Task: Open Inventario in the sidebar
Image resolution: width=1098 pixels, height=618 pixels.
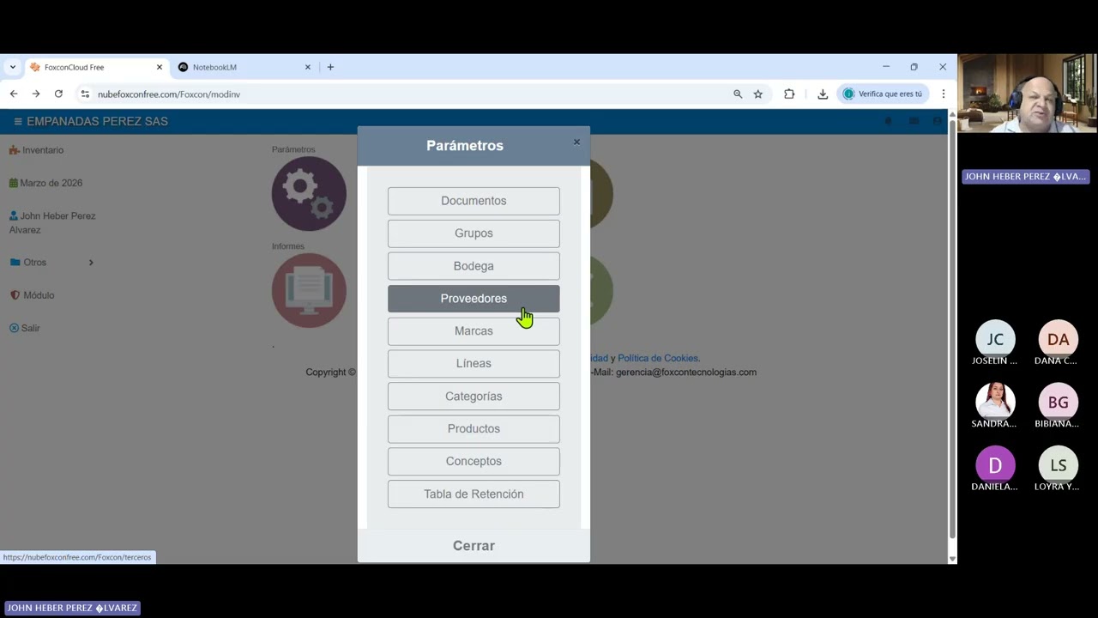Action: [36, 150]
